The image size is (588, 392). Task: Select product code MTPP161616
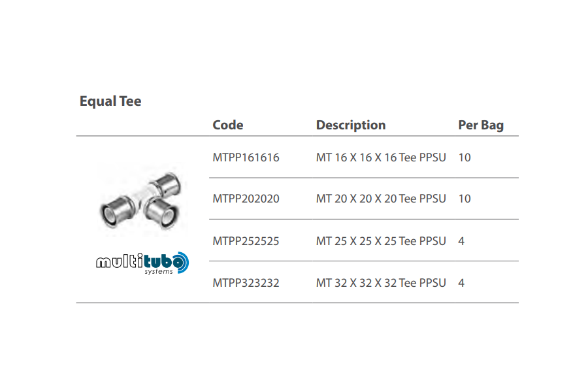click(246, 157)
